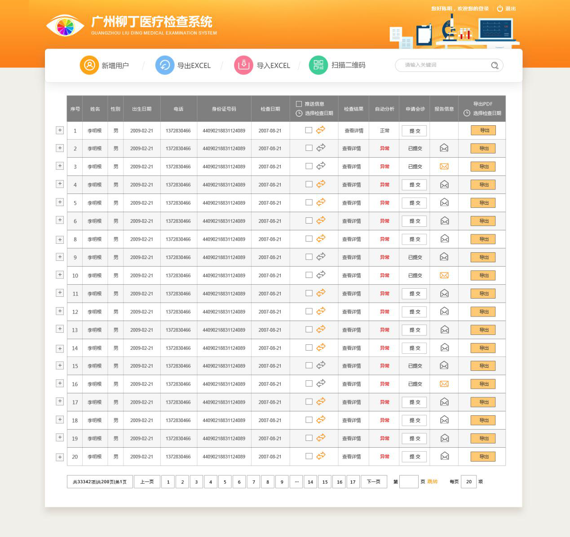570x537 pixels.
Task: Click the clock icon under 导出PDF header
Action: pyautogui.click(x=466, y=113)
